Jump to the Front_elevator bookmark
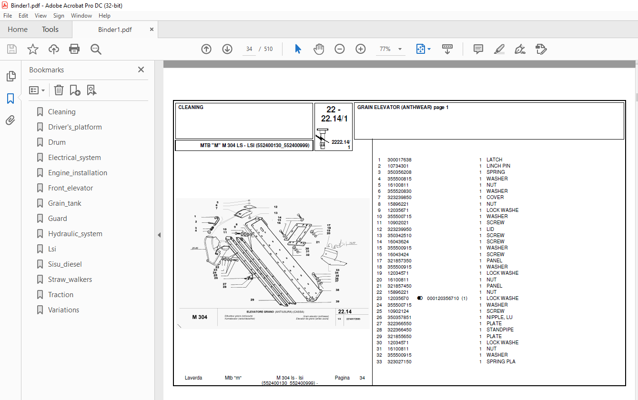Viewport: 638px width, 400px height. pyautogui.click(x=71, y=188)
